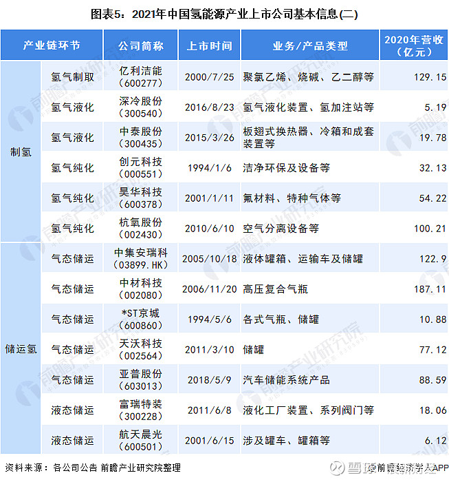
Task: Click the 制氢 category cell
Action: 21,151
